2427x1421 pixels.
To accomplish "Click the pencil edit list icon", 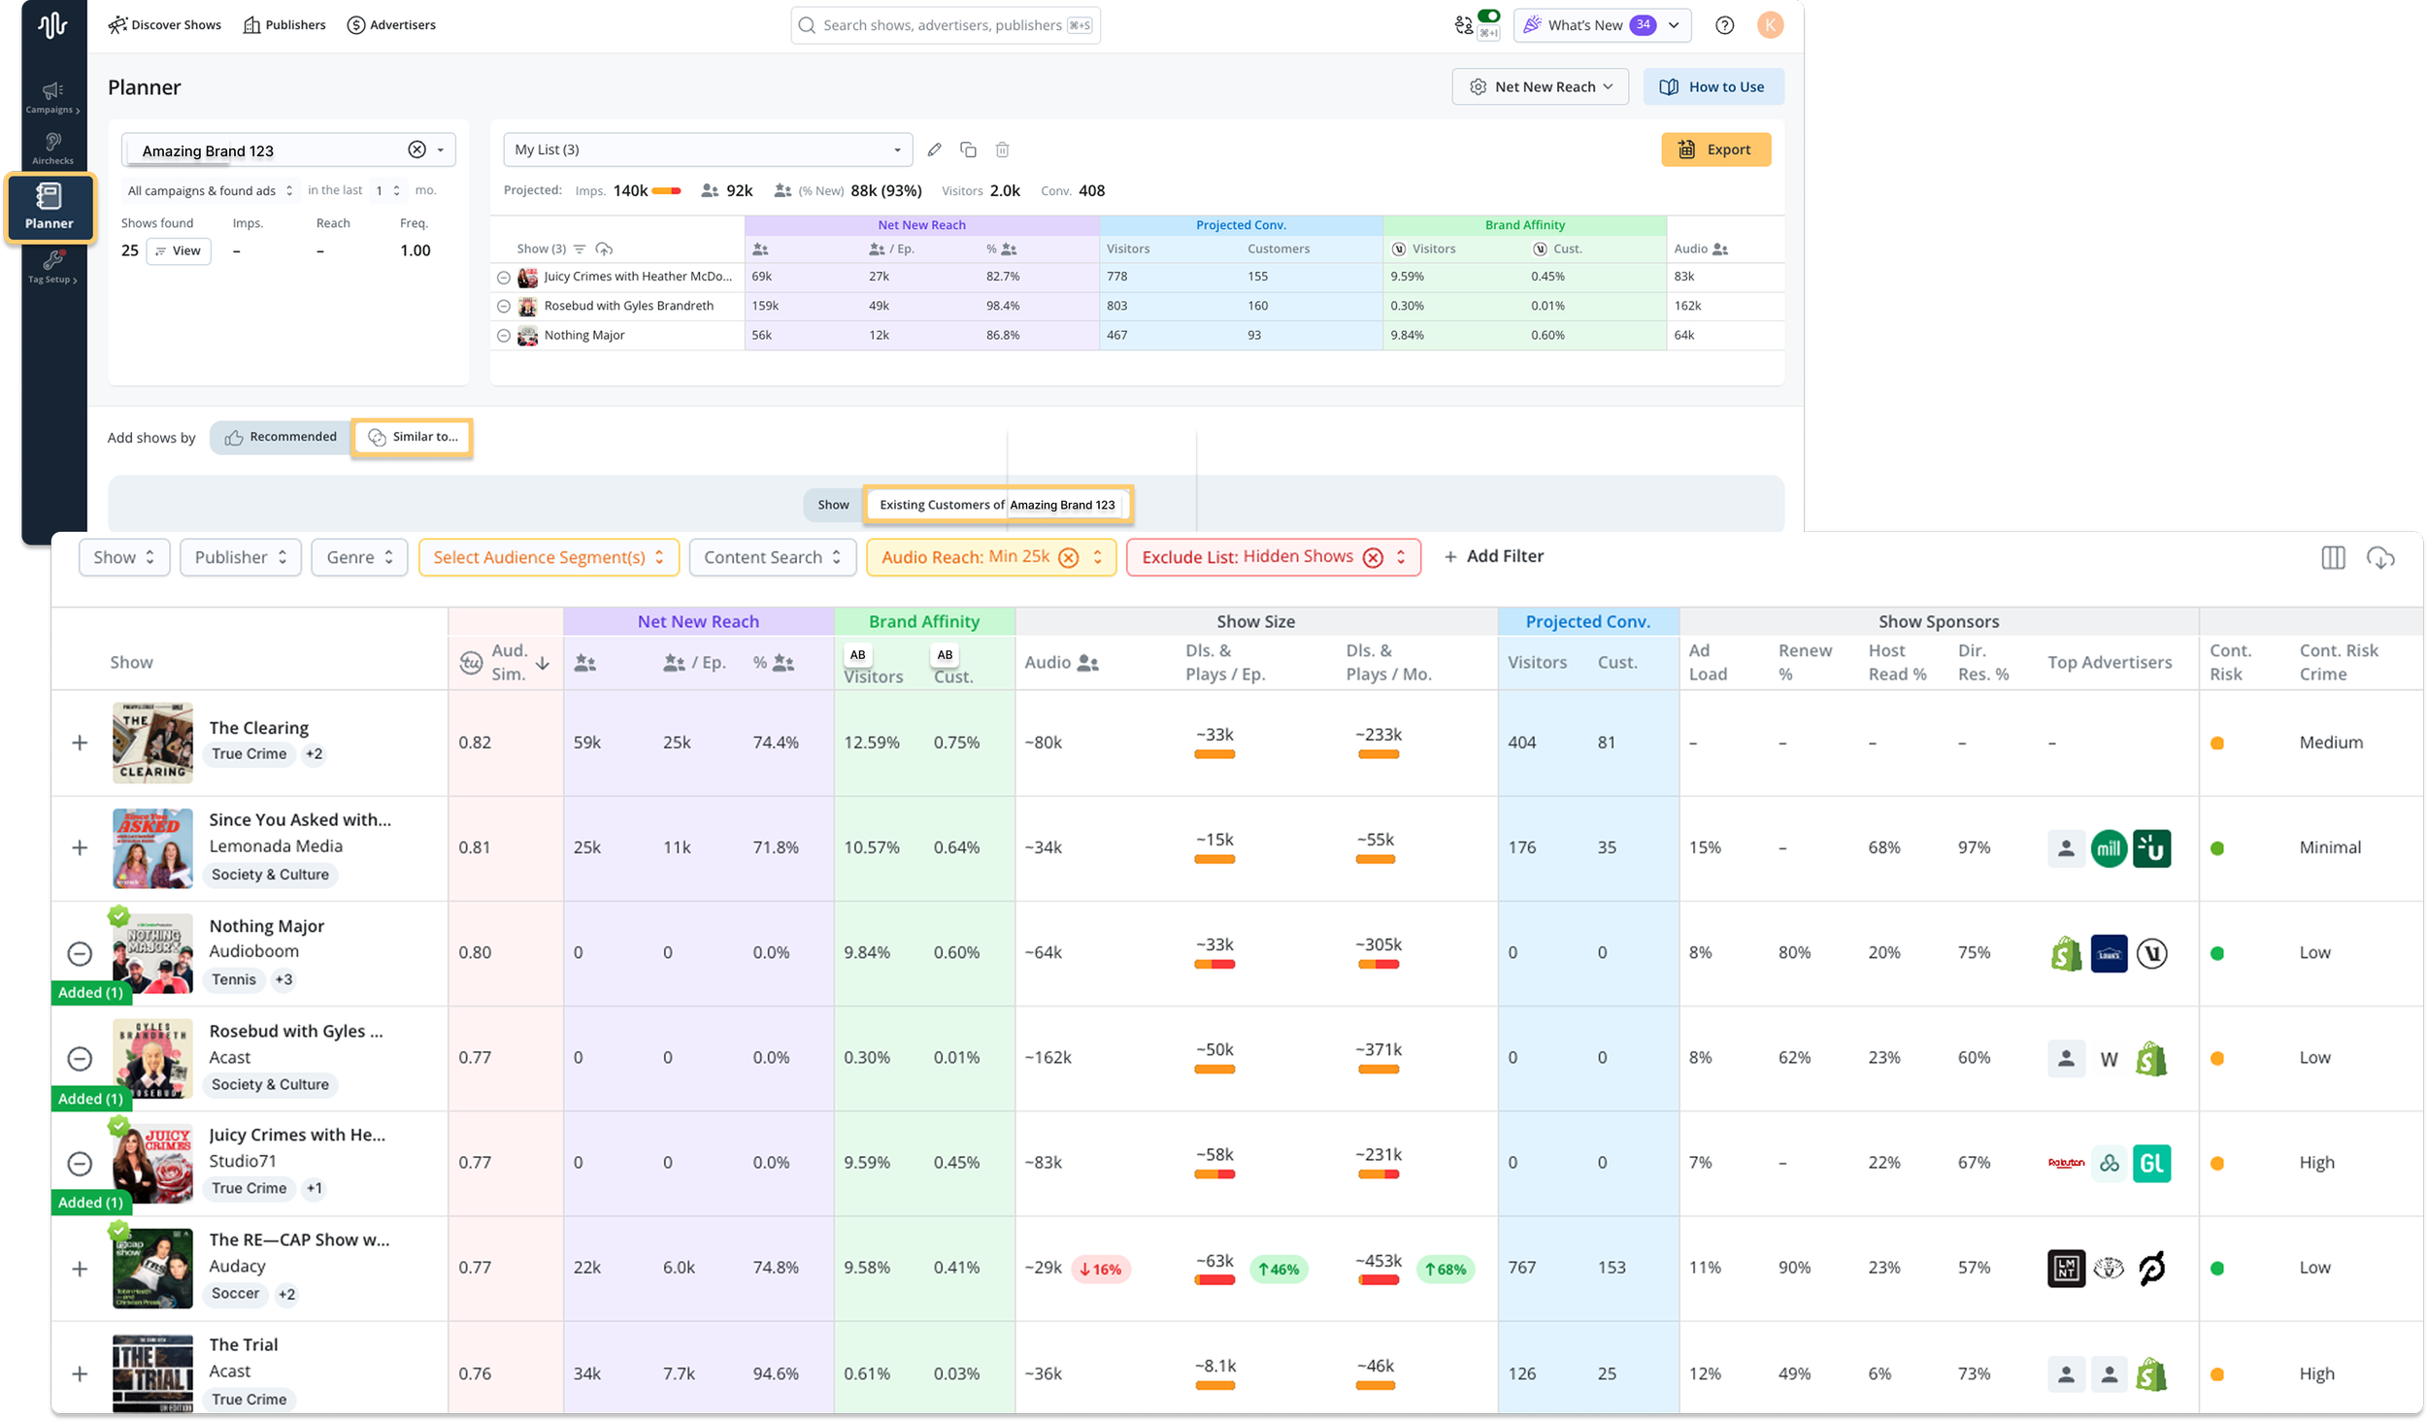I will click(934, 149).
